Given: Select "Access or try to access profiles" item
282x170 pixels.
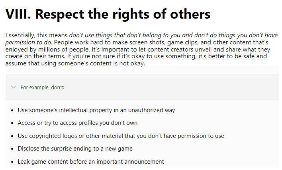Looking at the screenshot, I should click(x=78, y=123).
